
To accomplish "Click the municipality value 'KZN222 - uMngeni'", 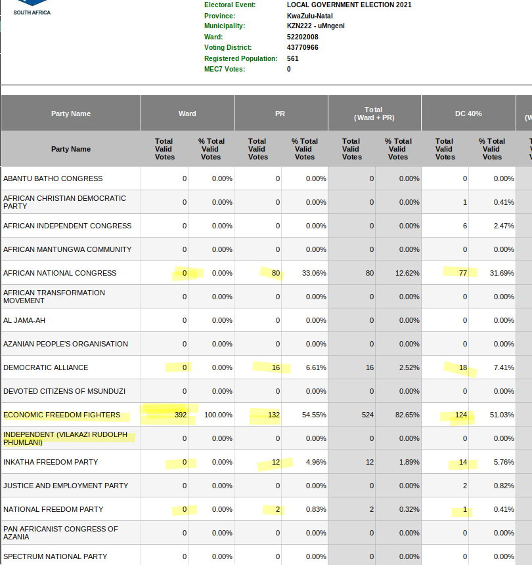I will coord(316,26).
